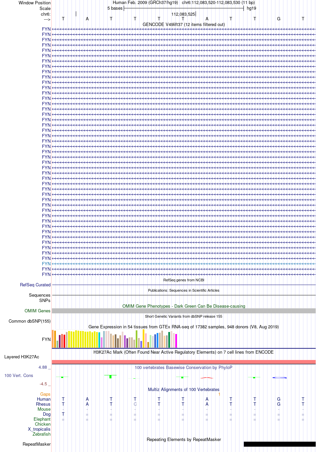This screenshot has height=452, width=316.
Task: Select the chr6: label in the ruler
Action: (x=46, y=14)
